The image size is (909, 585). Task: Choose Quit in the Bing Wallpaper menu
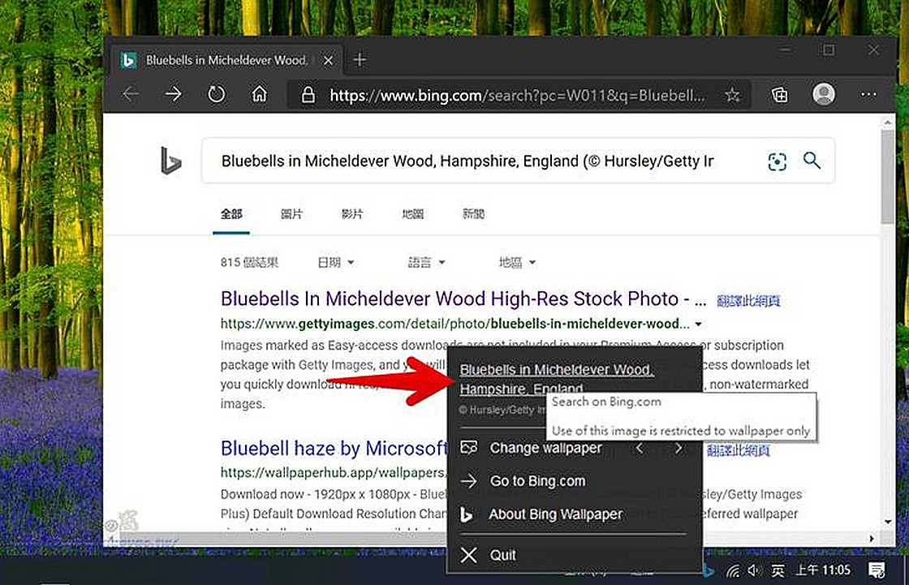502,556
